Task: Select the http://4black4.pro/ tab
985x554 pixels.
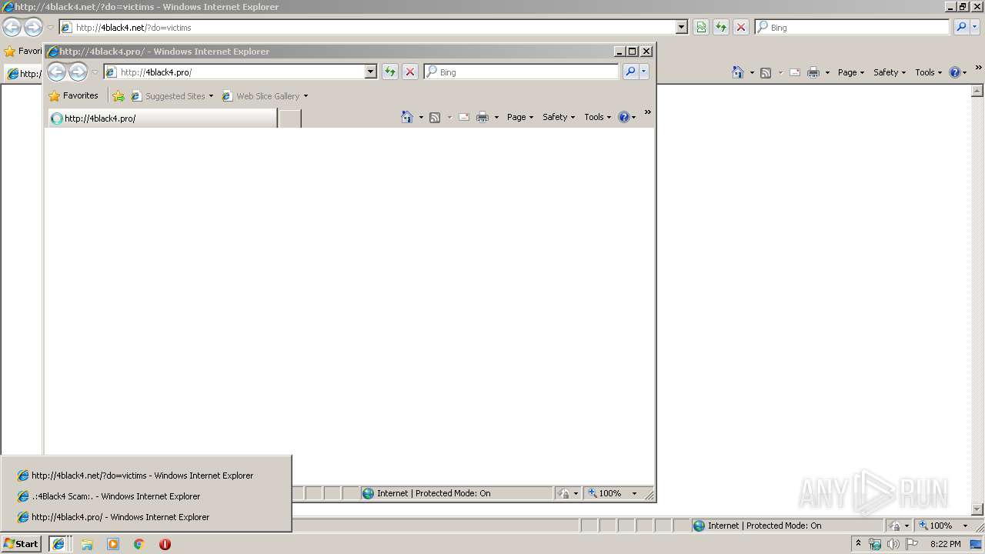Action: pyautogui.click(x=162, y=118)
